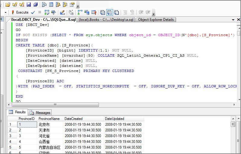Toggle Results to File mode
The height and width of the screenshot is (154, 241).
click(116, 12)
